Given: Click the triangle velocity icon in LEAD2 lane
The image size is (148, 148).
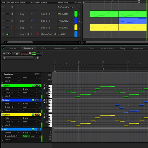Looking at the screenshot, I should click(x=44, y=102).
